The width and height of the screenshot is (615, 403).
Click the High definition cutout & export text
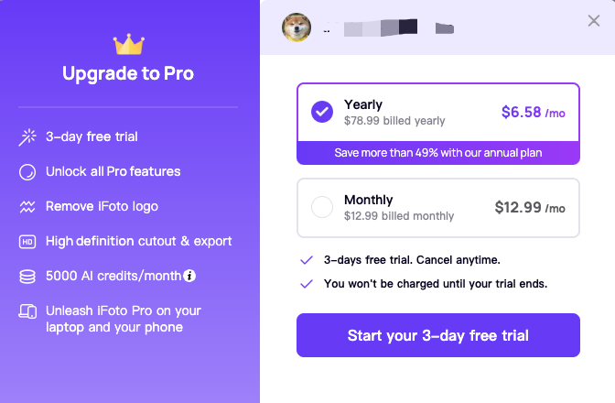click(x=139, y=241)
